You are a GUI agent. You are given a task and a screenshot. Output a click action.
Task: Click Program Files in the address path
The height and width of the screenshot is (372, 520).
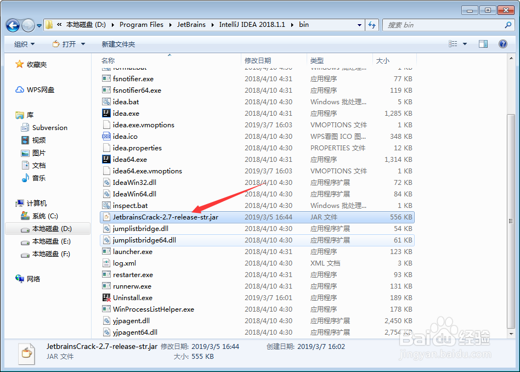click(142, 25)
